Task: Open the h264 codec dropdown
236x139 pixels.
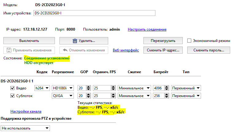Action: [42, 88]
